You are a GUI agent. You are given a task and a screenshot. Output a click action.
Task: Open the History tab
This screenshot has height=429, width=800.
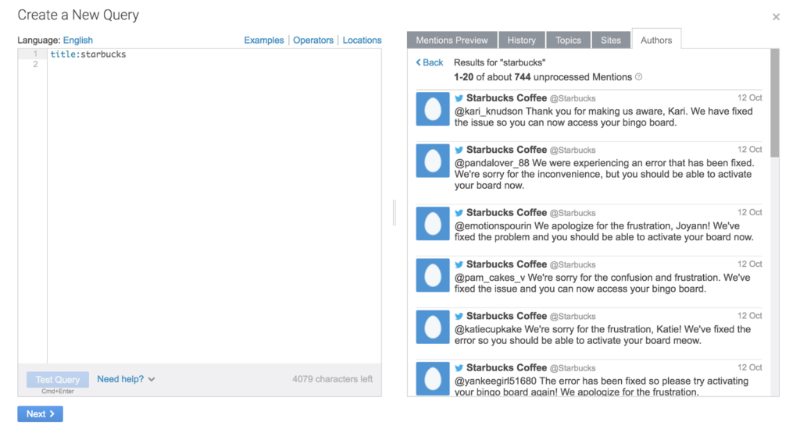point(521,41)
